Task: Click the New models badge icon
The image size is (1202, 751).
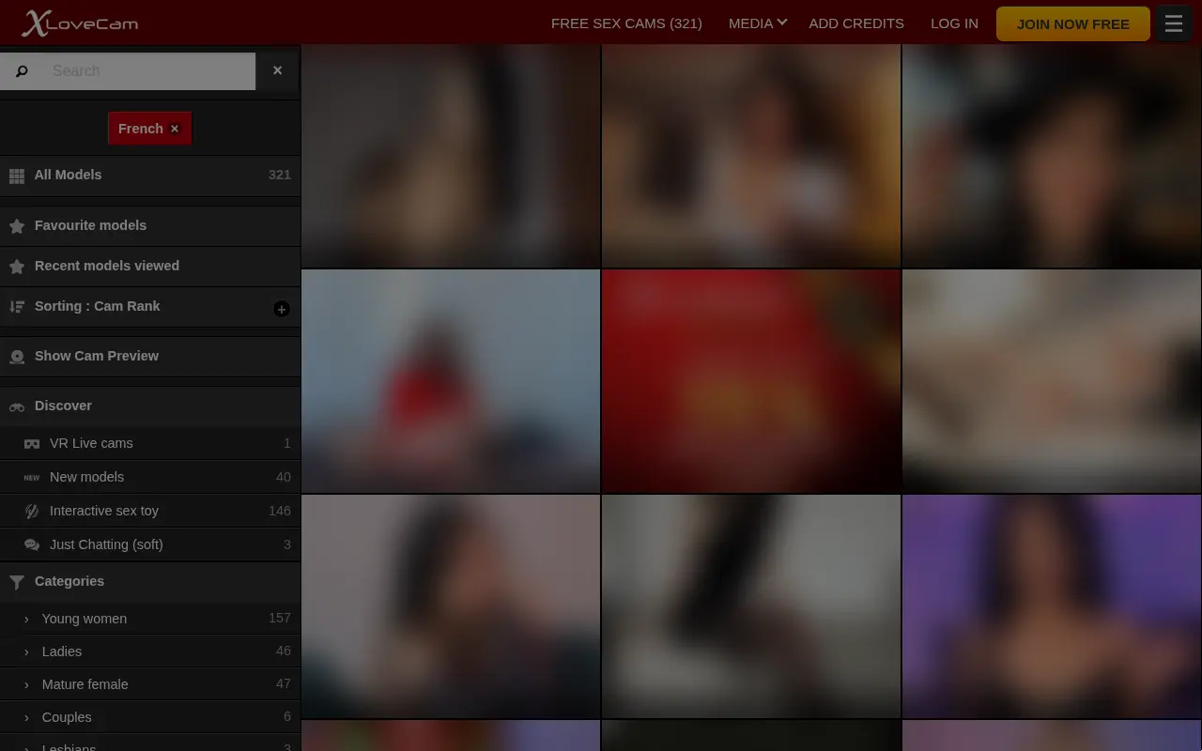Action: tap(32, 478)
